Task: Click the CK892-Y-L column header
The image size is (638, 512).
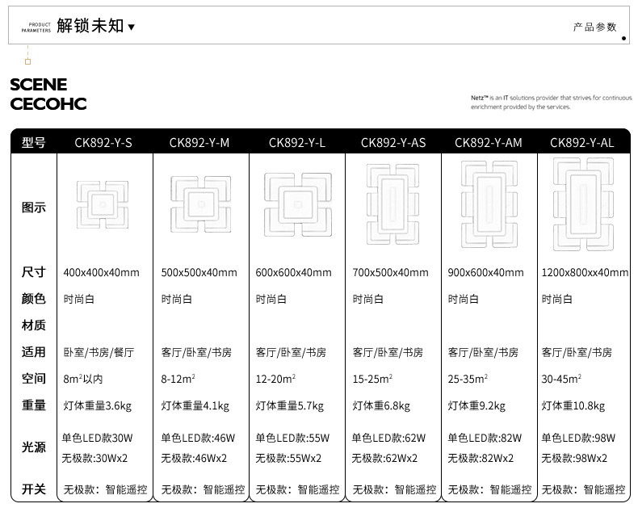Action: pyautogui.click(x=297, y=143)
